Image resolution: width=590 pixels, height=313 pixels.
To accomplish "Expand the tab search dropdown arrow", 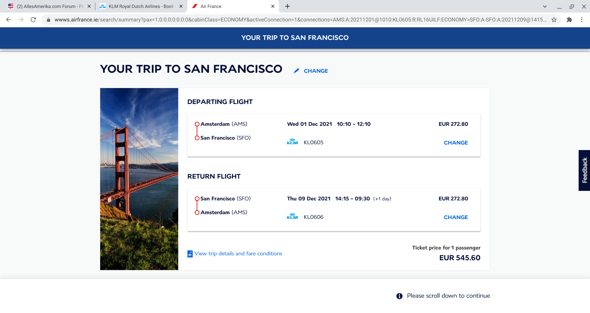I will click(x=545, y=6).
